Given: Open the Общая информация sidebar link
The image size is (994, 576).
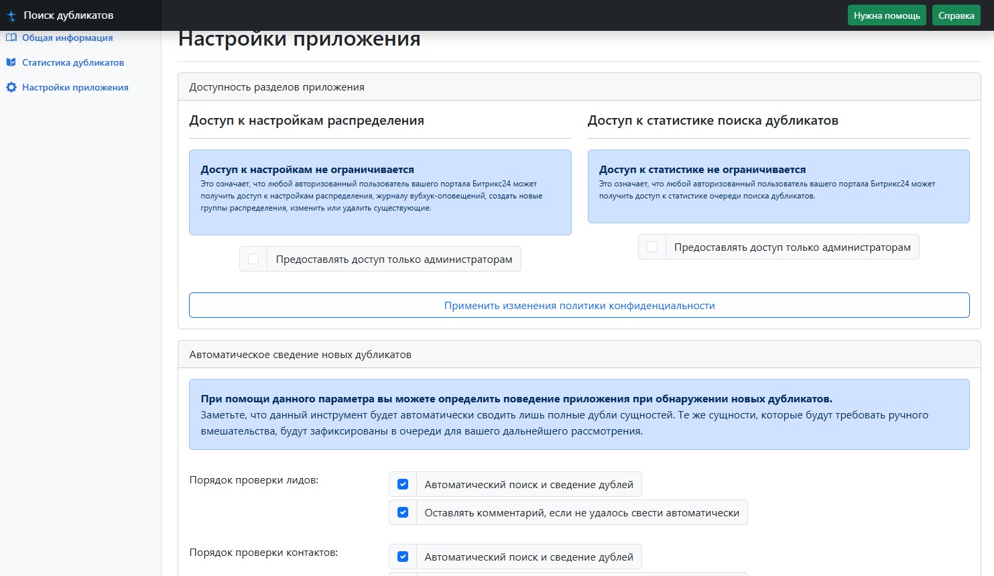Looking at the screenshot, I should tap(67, 38).
